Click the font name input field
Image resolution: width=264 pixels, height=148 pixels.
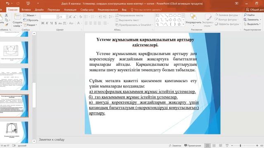click(x=49, y=17)
